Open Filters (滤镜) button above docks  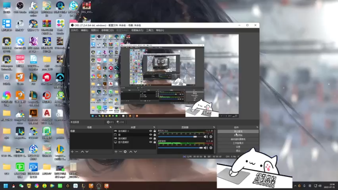[x=120, y=122]
